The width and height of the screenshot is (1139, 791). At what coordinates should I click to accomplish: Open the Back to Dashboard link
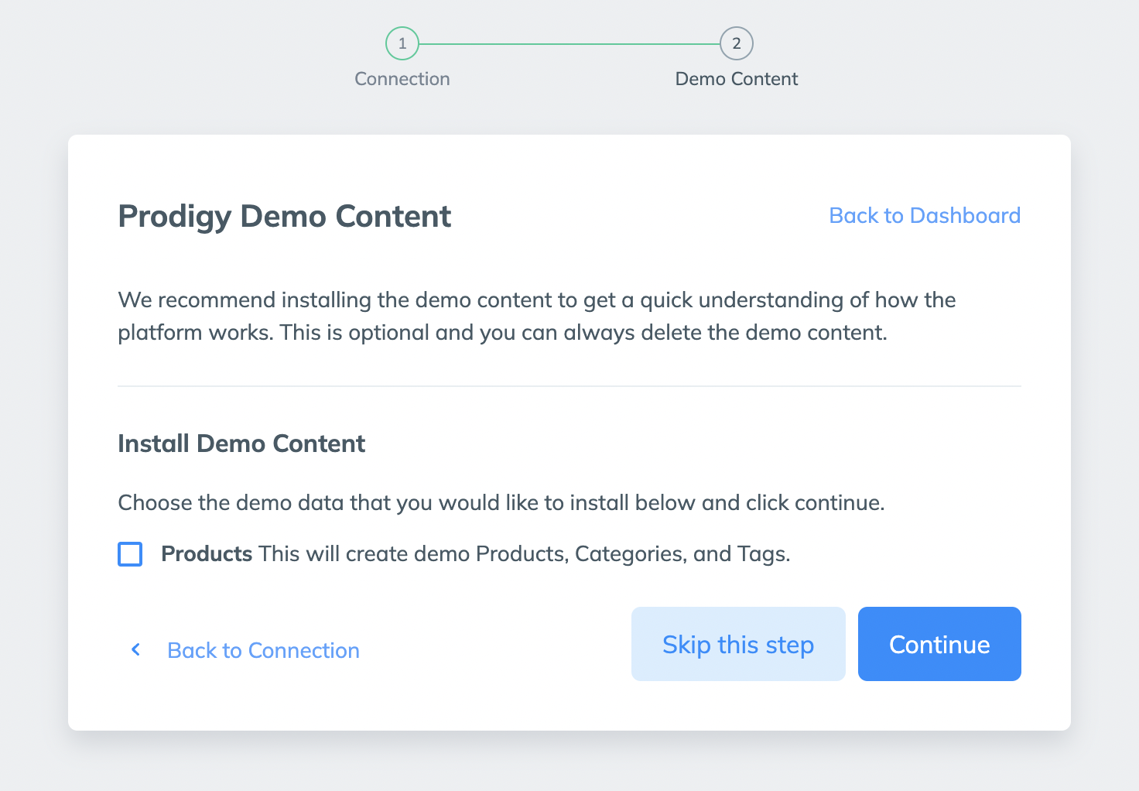tap(925, 215)
